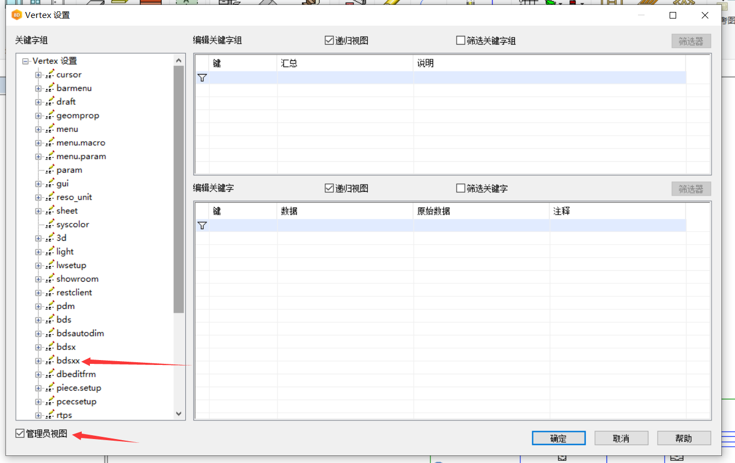
Task: Click the filter funnel icon in keyword table
Action: pyautogui.click(x=202, y=226)
